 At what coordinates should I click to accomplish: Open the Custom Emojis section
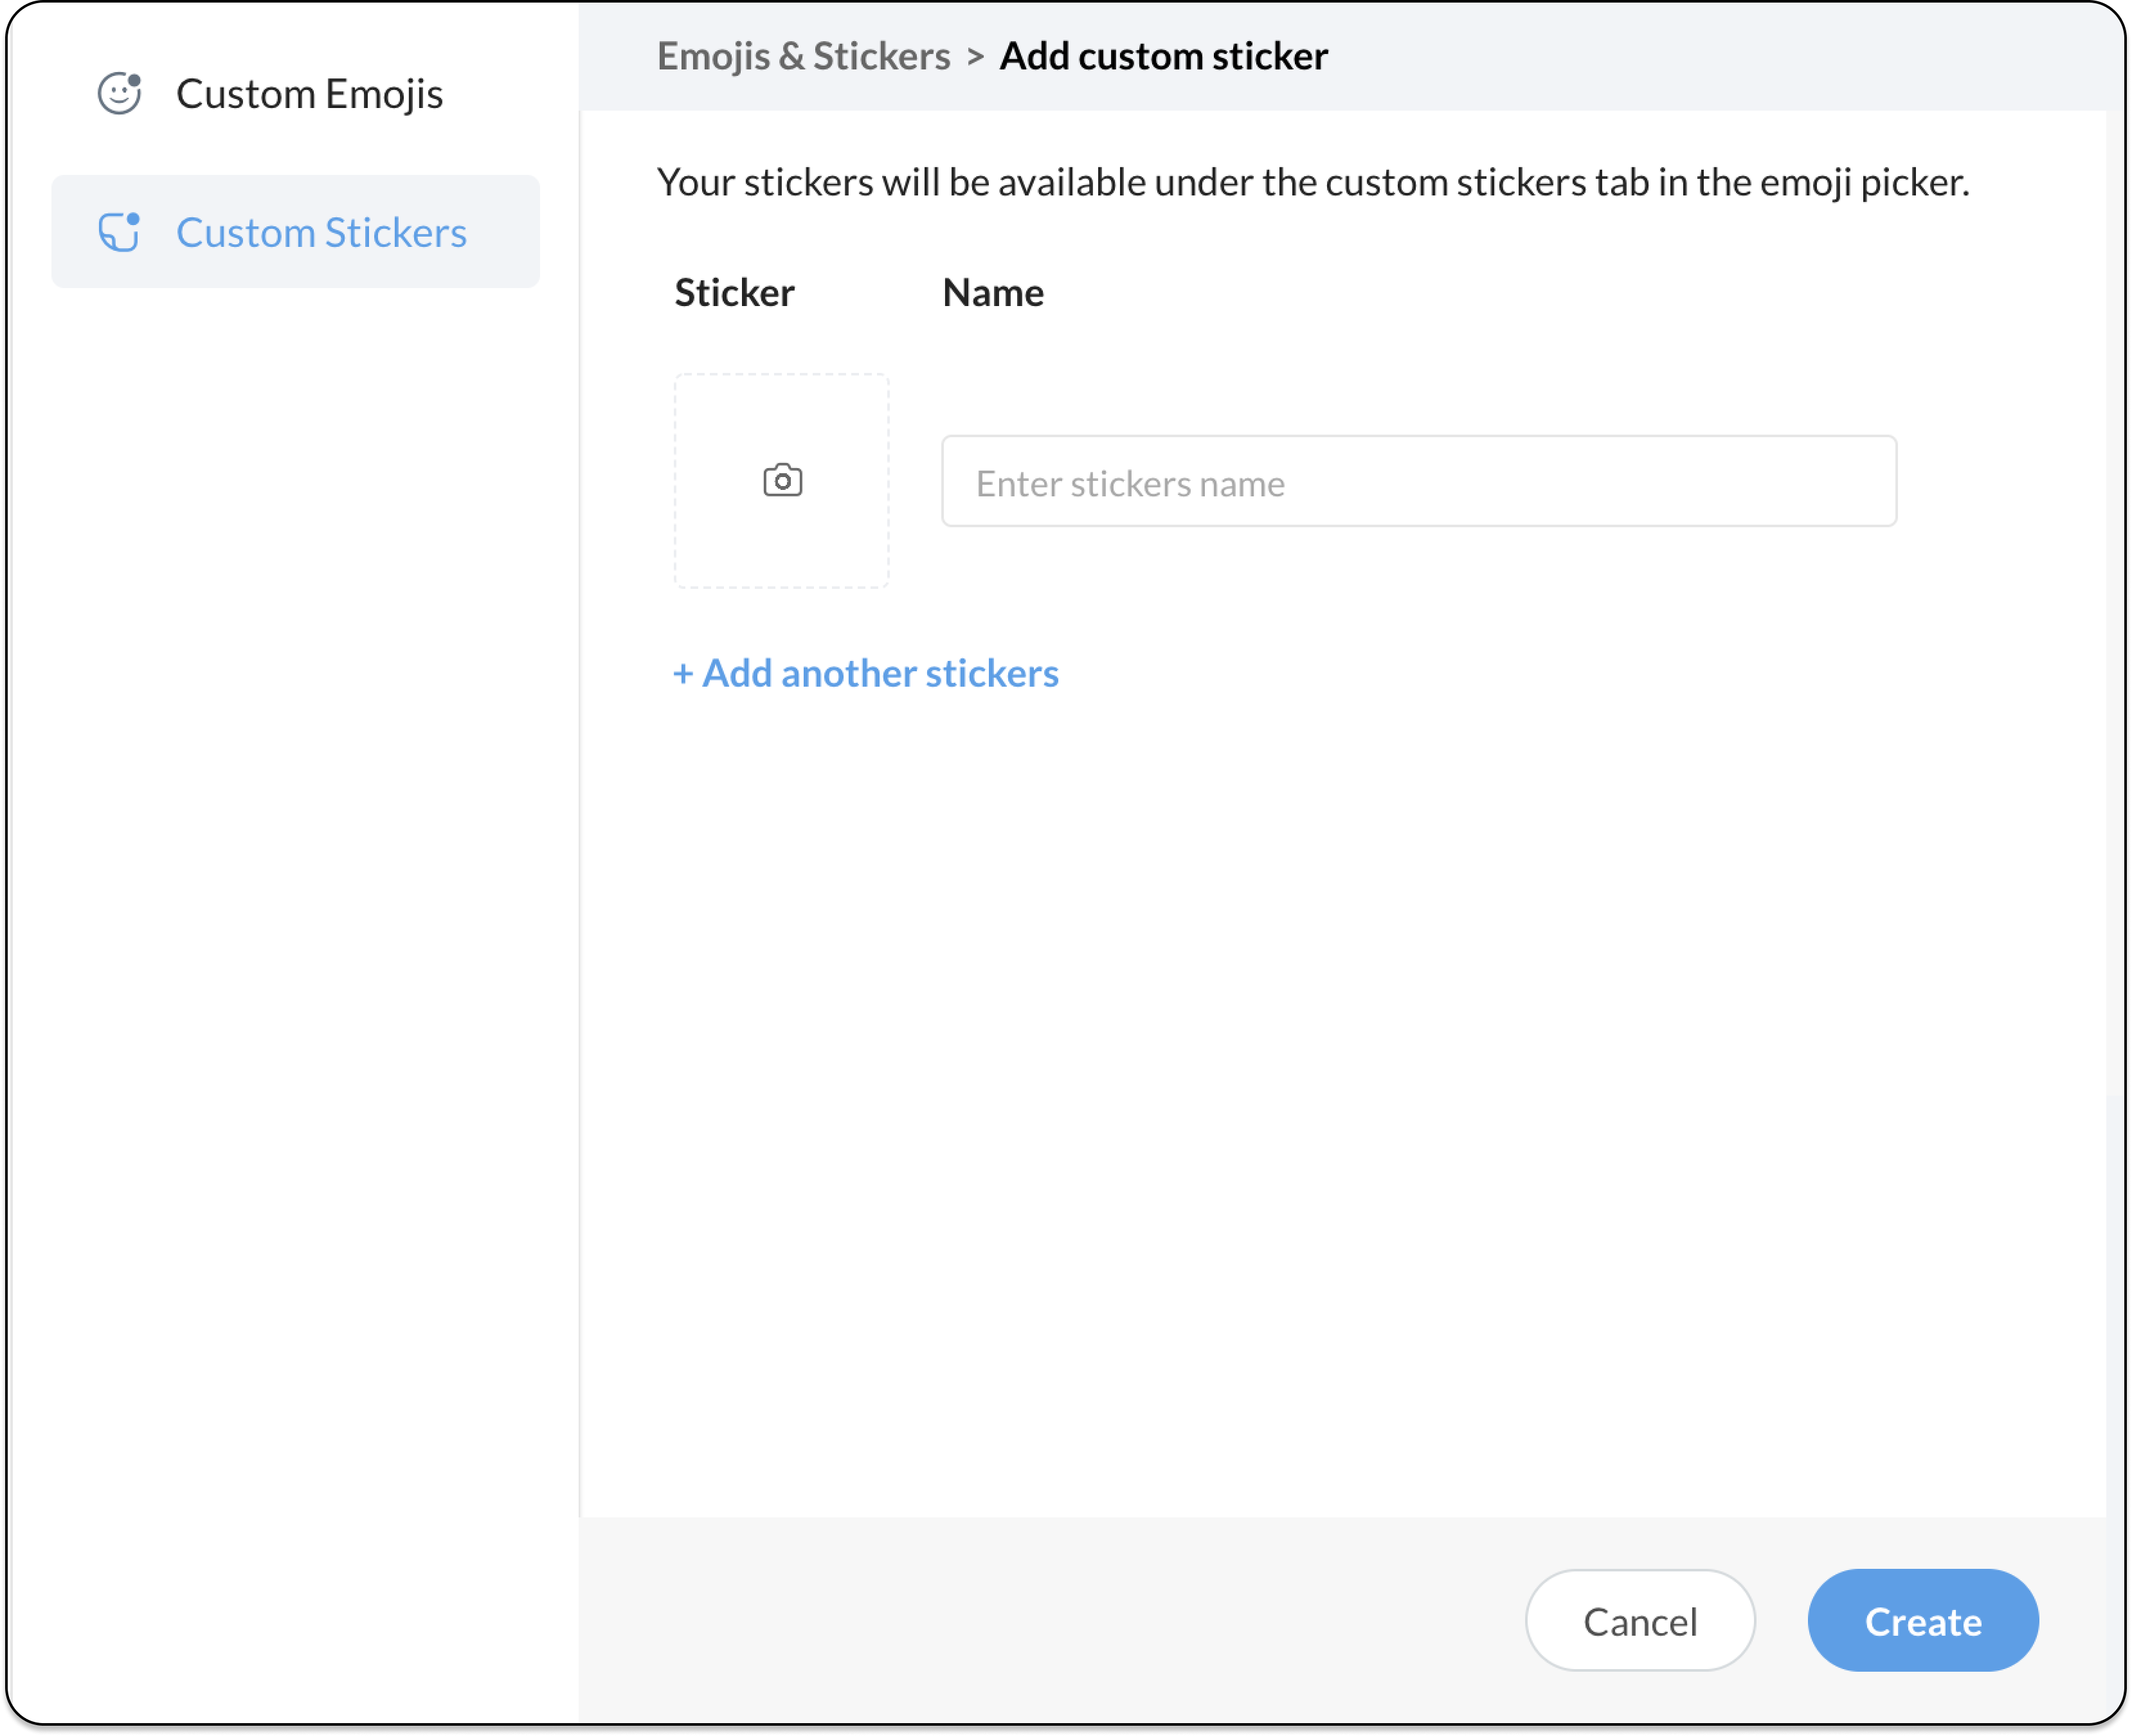pos(309,94)
